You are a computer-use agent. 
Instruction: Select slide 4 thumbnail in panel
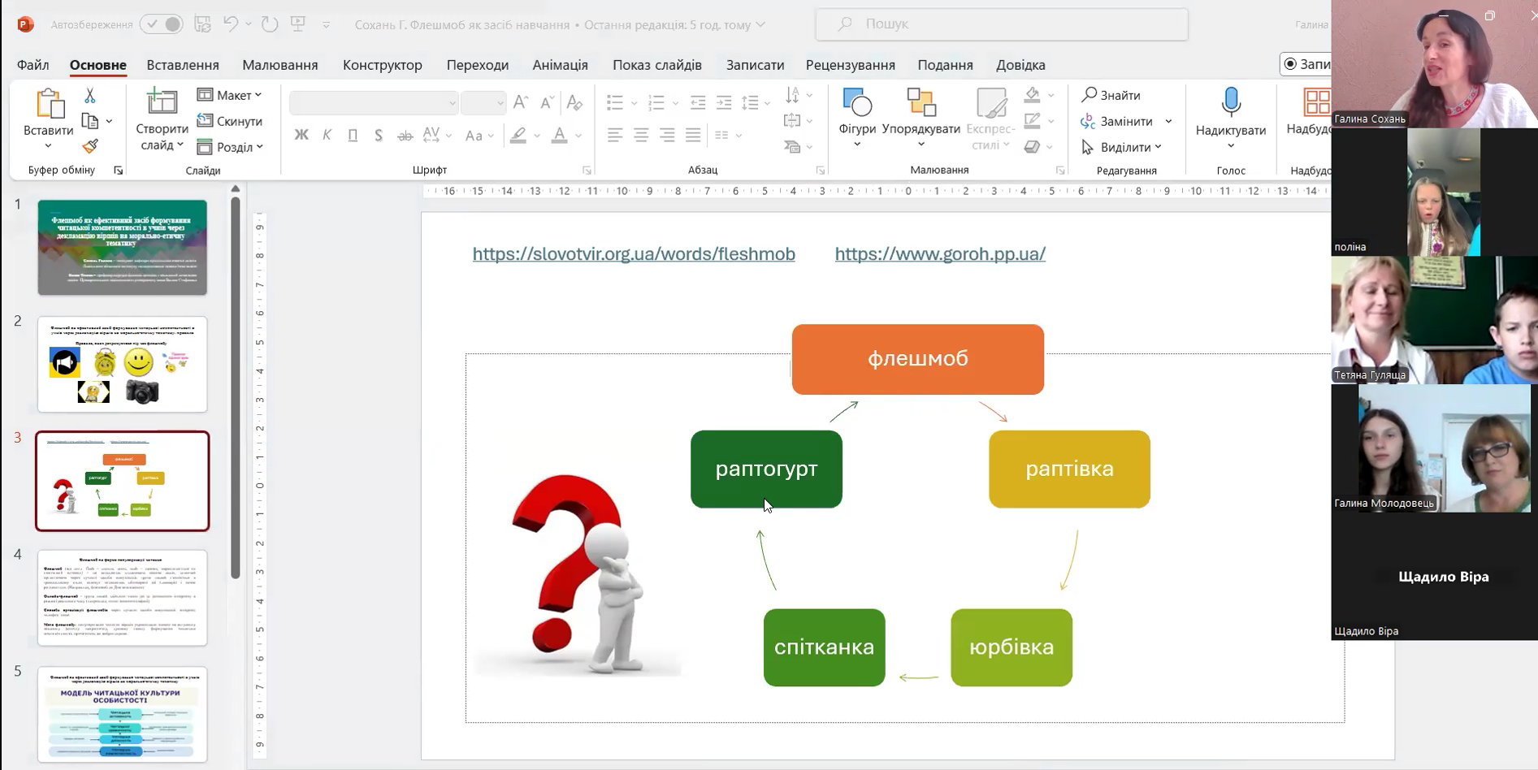[123, 597]
